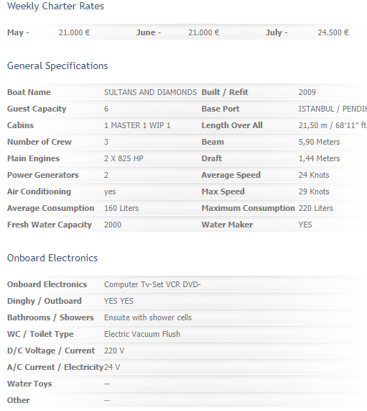This screenshot has height=411, width=367.
Task: Select the text Computer Tv-Set VCR DVD-
Action: coord(152,284)
